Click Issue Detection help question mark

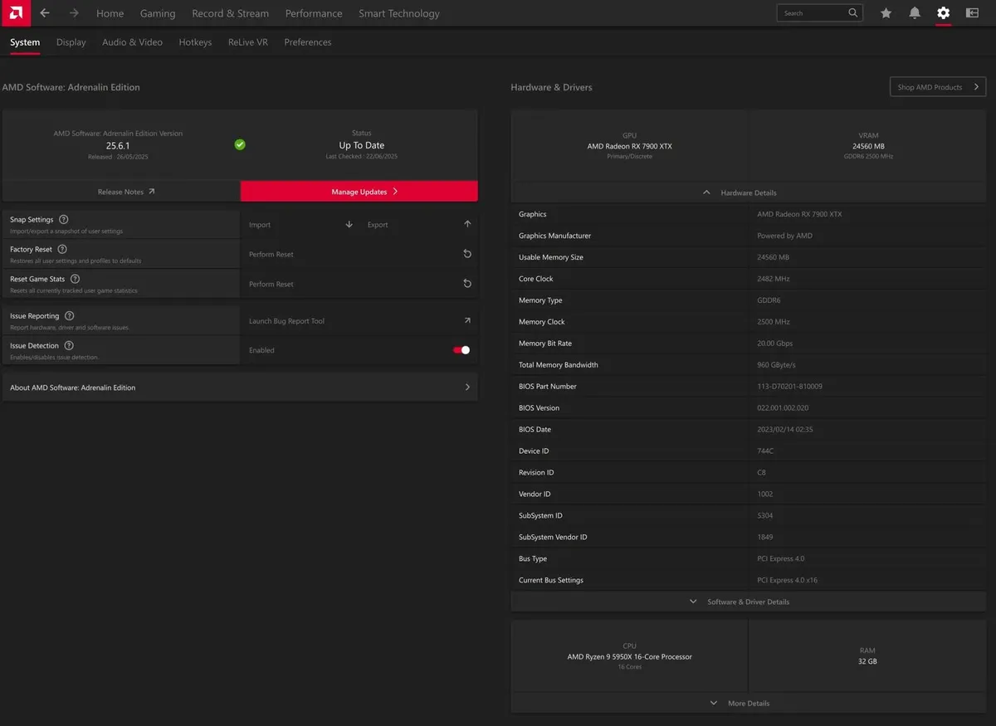(68, 345)
